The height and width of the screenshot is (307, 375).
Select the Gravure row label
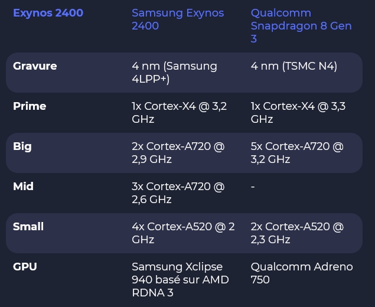tap(35, 66)
